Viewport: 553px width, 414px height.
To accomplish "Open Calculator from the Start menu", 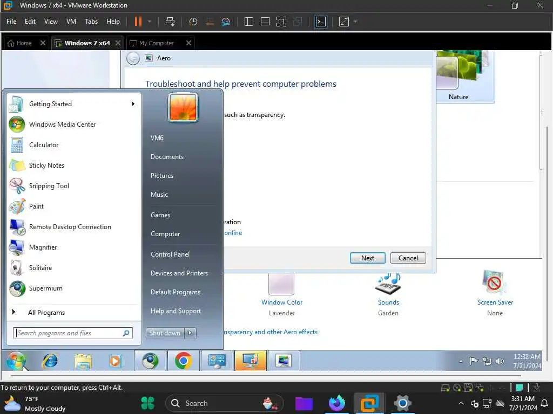I will pyautogui.click(x=73, y=144).
